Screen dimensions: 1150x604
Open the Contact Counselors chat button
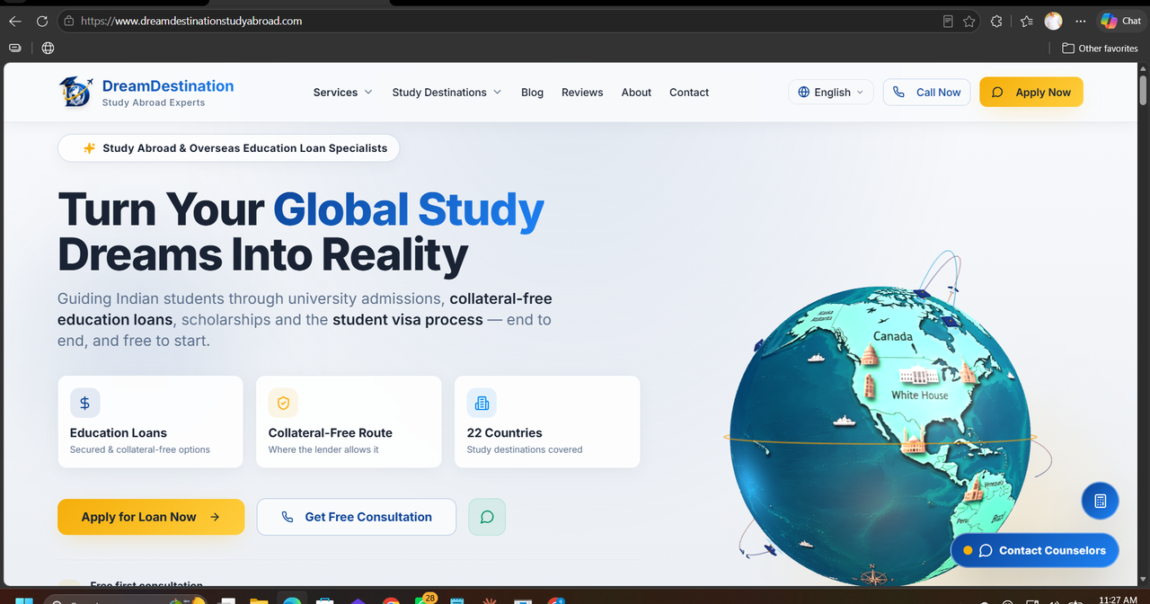point(1035,550)
